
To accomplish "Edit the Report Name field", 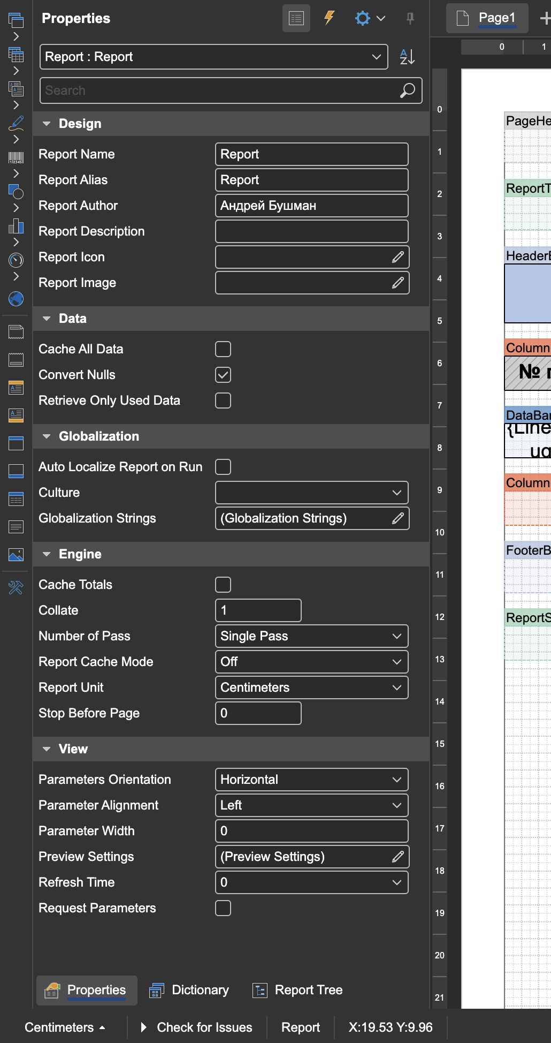I will (x=312, y=154).
